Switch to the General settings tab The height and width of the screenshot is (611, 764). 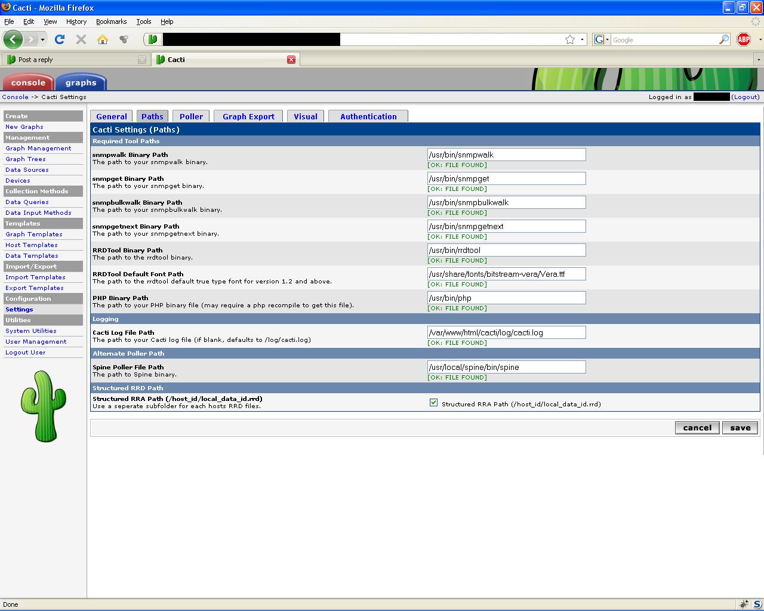tap(112, 116)
